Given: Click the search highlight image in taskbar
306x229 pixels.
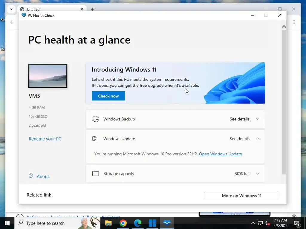Looking at the screenshot, I should [x=89, y=223].
